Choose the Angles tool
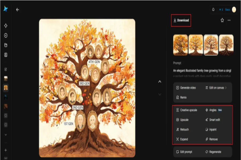 tap(213, 110)
